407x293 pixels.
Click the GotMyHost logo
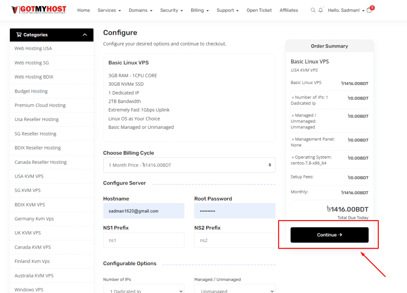tap(39, 10)
